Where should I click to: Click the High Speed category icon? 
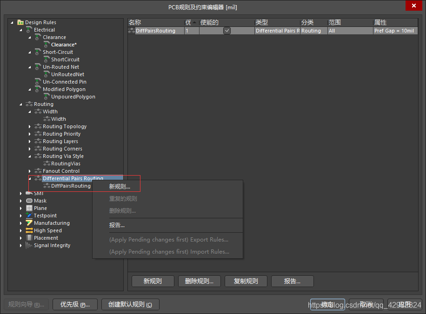click(29, 230)
